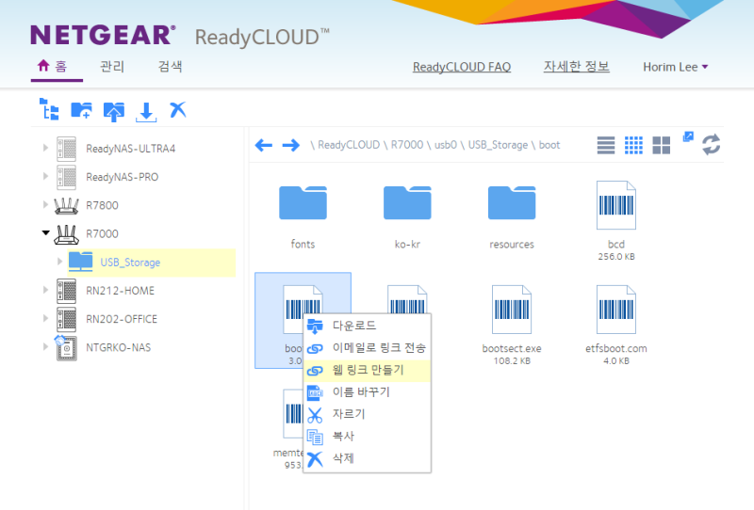Click the folder tree view toolbar icon

49,109
